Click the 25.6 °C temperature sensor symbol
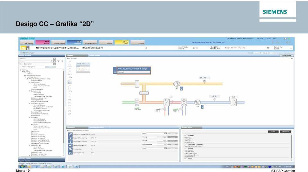Viewport: 308px width, 172px height. (x=215, y=100)
